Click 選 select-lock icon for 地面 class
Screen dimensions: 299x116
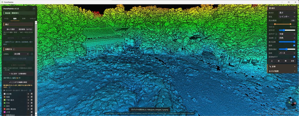tap(32, 97)
